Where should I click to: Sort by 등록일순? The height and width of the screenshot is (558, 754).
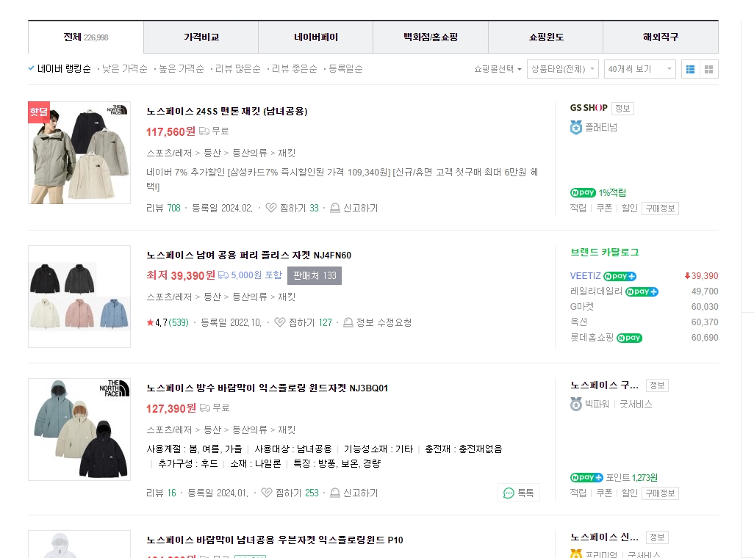coord(345,69)
